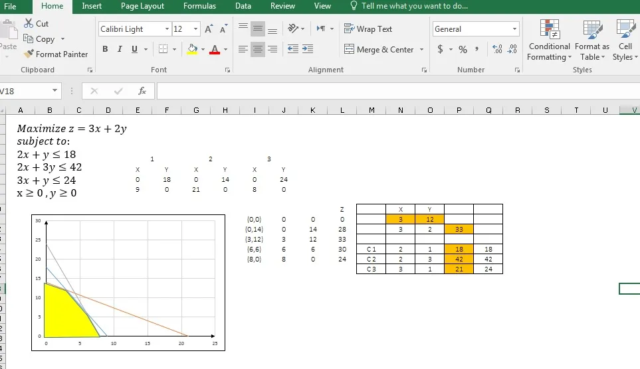Switch to the Insert tab
Viewport: 640px width, 369px height.
click(x=92, y=6)
